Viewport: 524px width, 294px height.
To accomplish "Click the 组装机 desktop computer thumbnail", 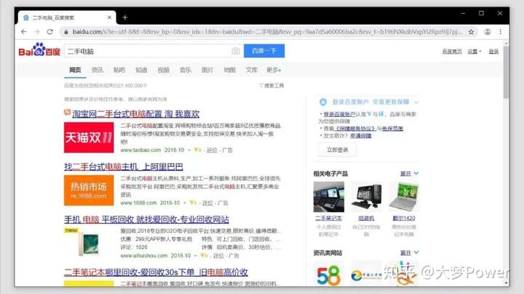I will tap(366, 197).
